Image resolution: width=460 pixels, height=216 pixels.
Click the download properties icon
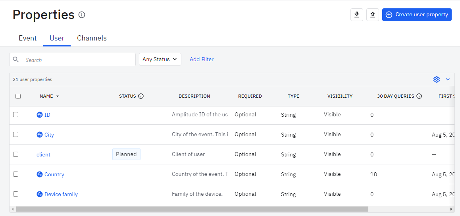pyautogui.click(x=357, y=15)
